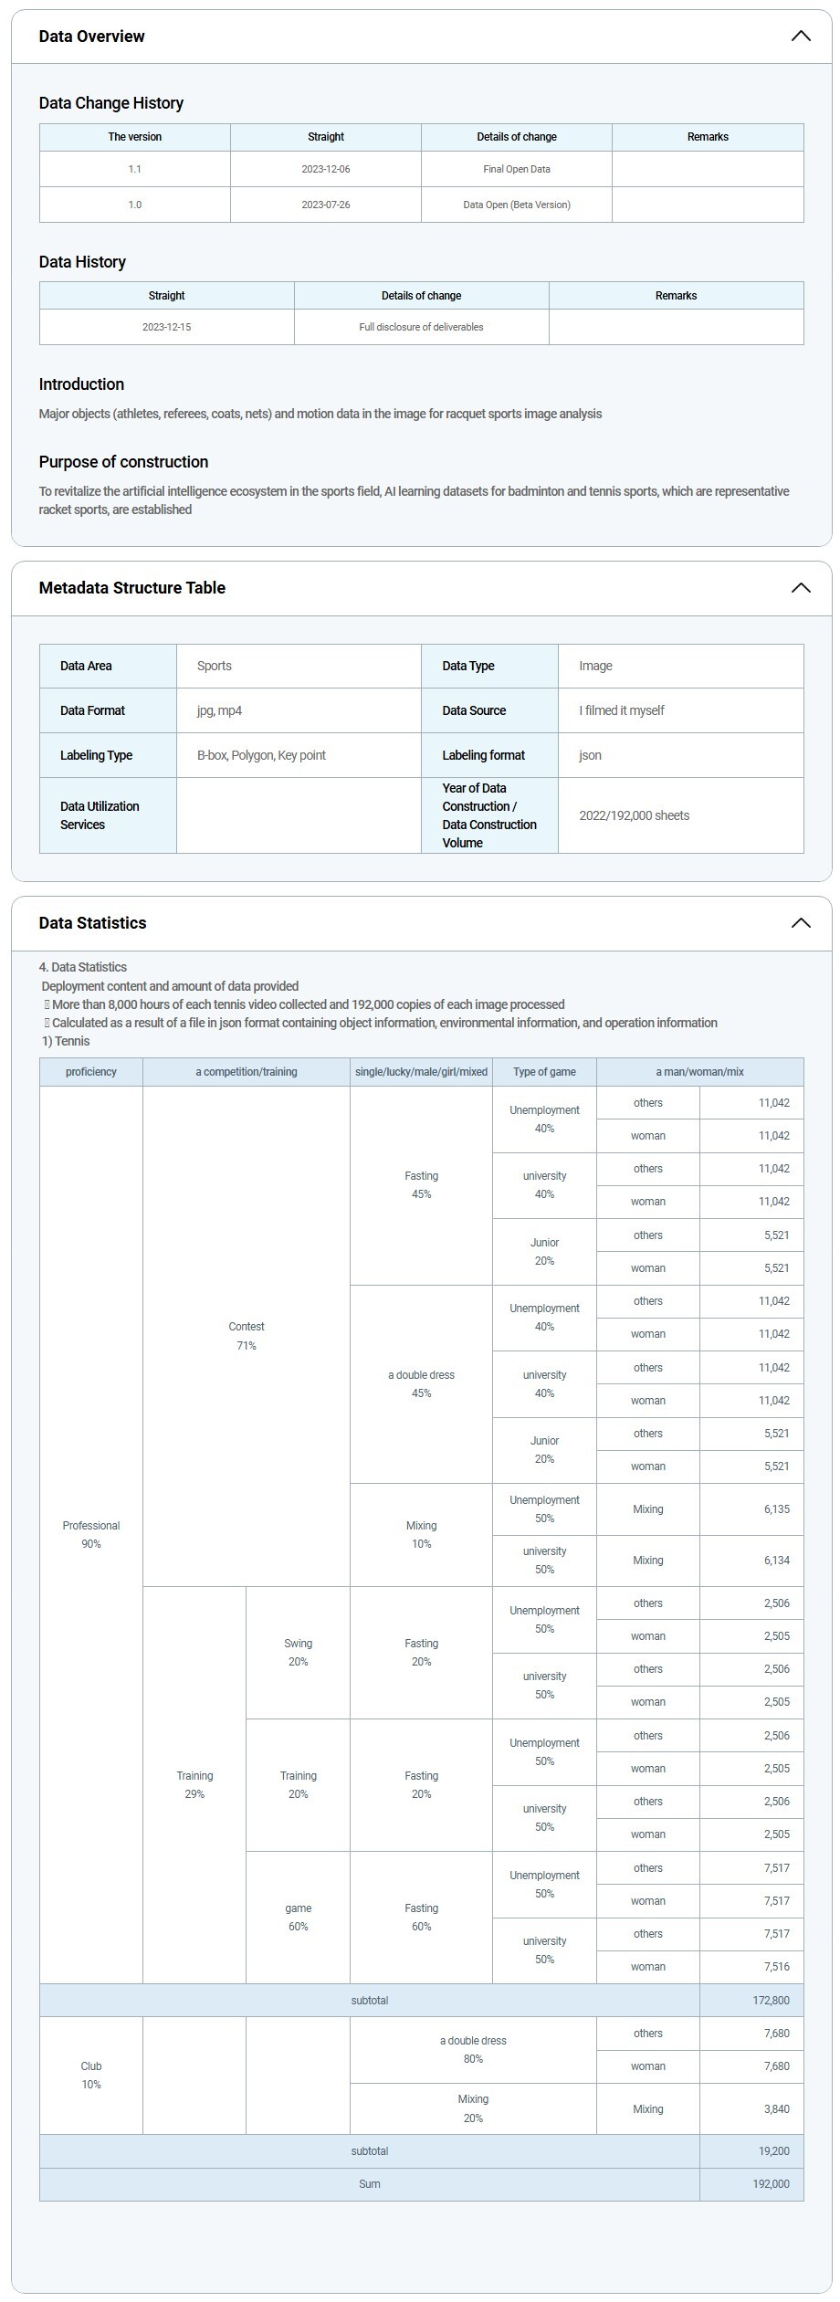Click the Club 10% proficiency cell

tap(90, 2075)
